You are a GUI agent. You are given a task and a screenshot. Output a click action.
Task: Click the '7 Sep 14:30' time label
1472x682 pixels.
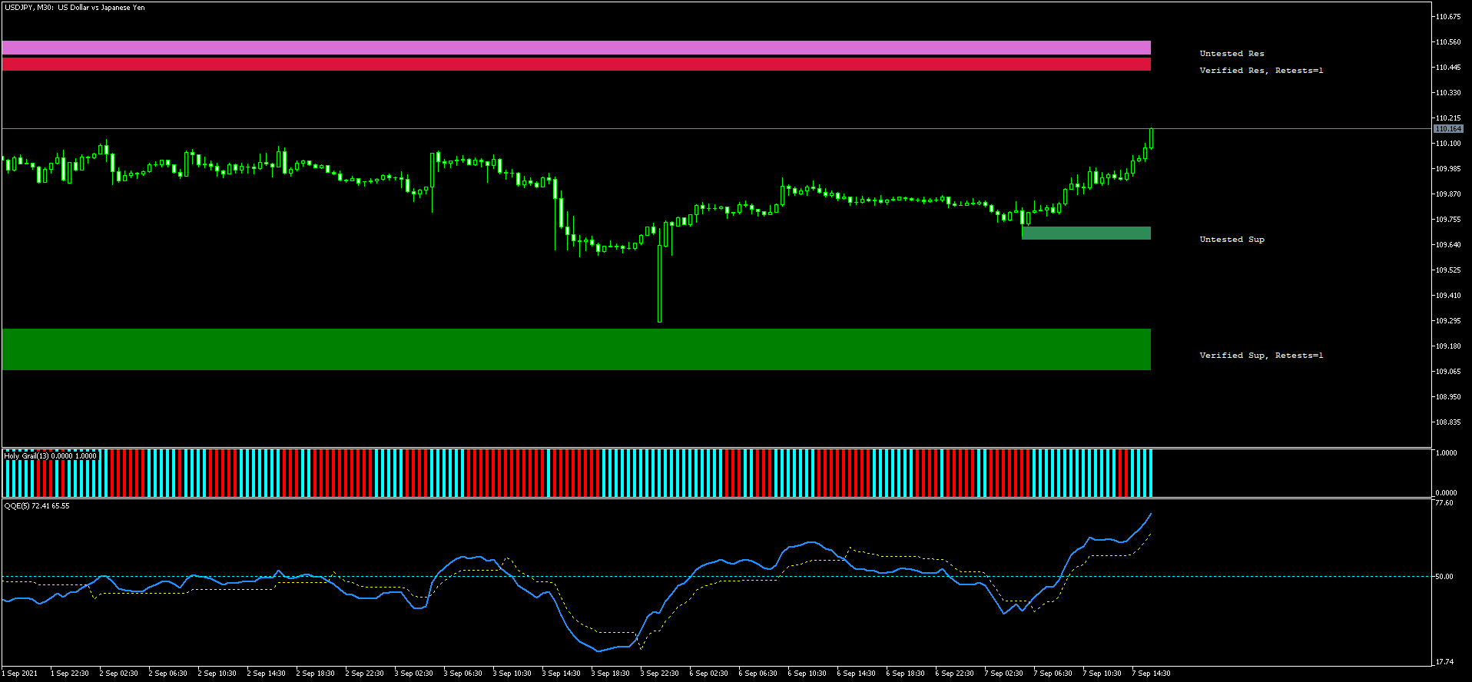click(x=1151, y=674)
